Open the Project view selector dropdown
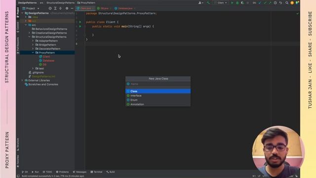This screenshot has width=316, height=178. coord(31,8)
